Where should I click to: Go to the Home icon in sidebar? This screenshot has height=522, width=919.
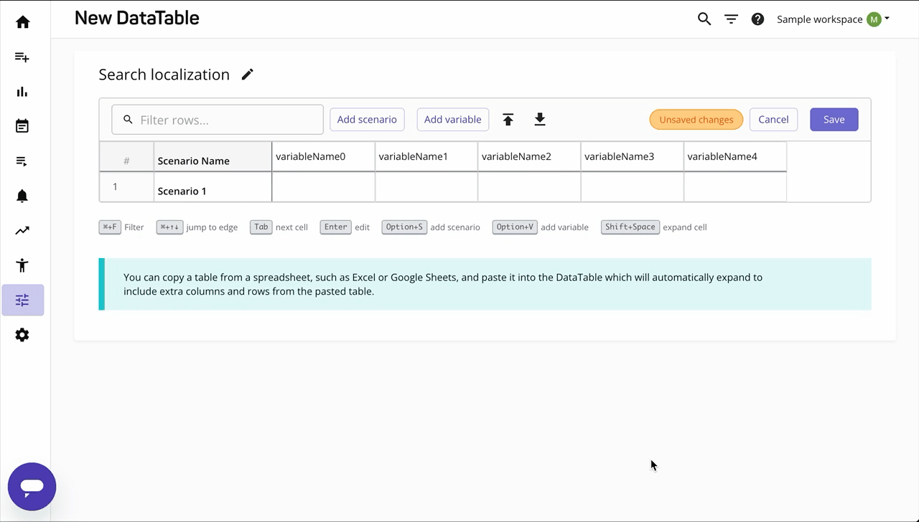coord(23,22)
